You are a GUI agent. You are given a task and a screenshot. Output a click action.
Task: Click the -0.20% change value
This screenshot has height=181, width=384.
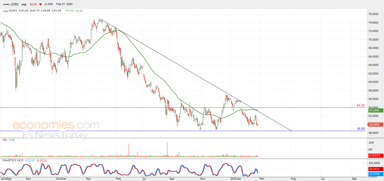coord(48,4)
